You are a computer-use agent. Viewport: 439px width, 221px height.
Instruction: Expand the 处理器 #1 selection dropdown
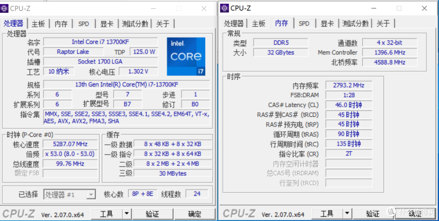pos(90,195)
